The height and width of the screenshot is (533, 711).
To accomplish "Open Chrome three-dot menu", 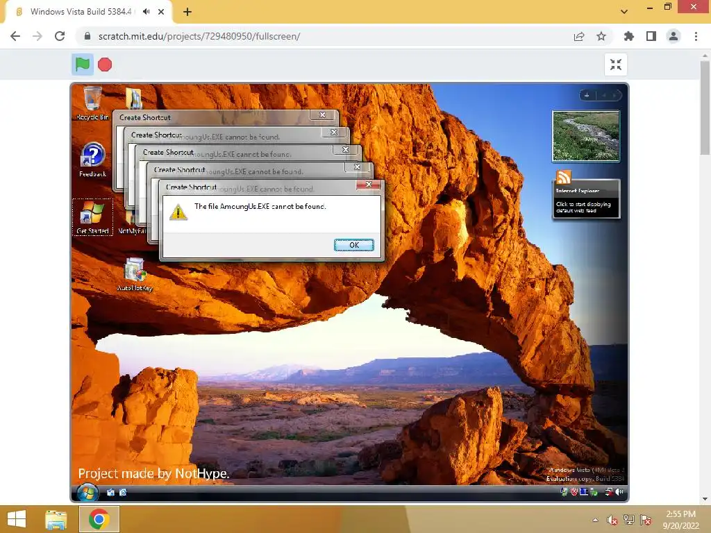I will coord(696,36).
